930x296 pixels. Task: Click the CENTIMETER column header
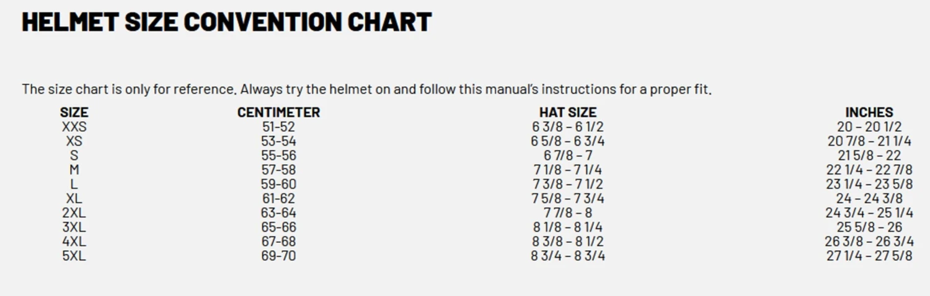pos(278,113)
